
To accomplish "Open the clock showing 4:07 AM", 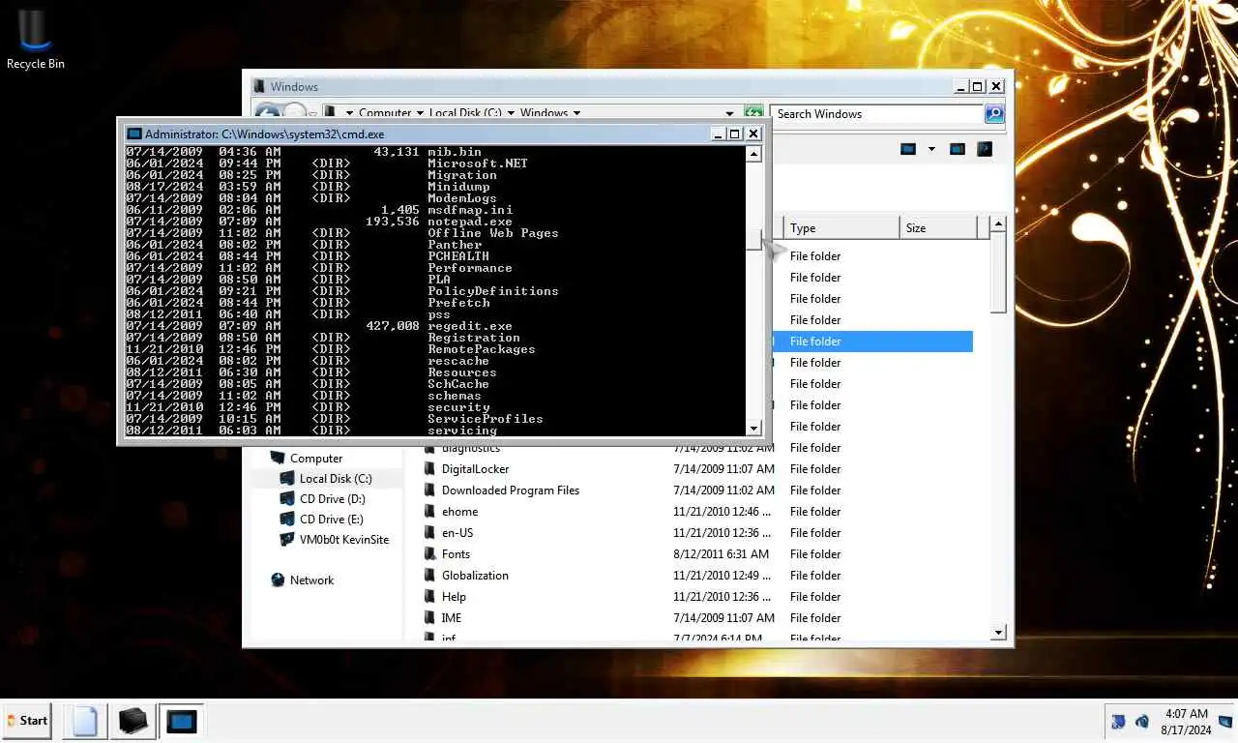I will point(1187,721).
